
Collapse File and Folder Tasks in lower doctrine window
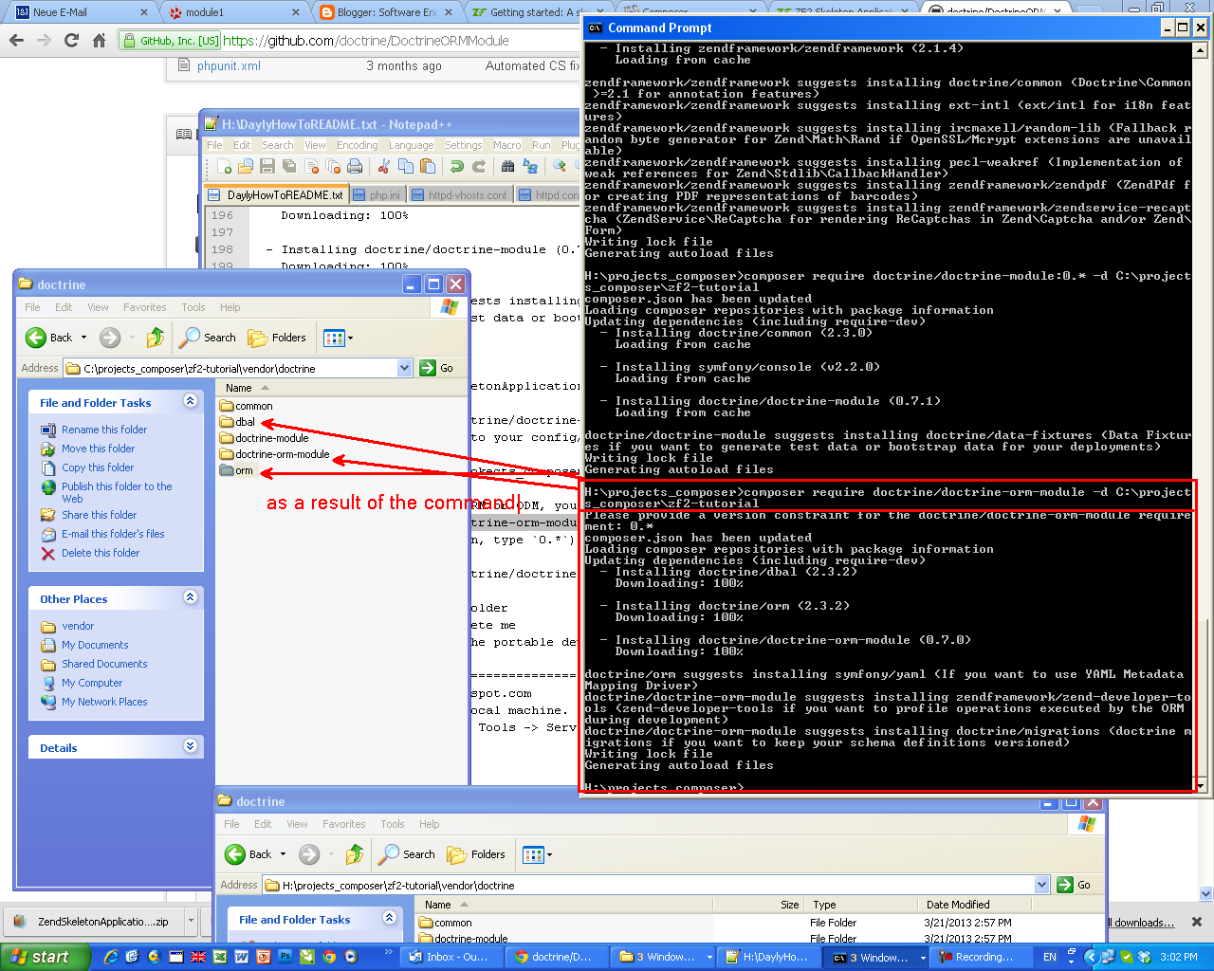[x=389, y=918]
